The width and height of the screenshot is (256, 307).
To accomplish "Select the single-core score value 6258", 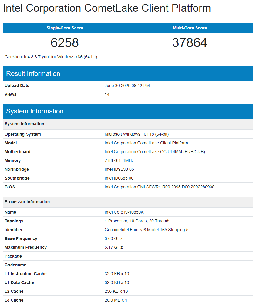I will (x=65, y=43).
